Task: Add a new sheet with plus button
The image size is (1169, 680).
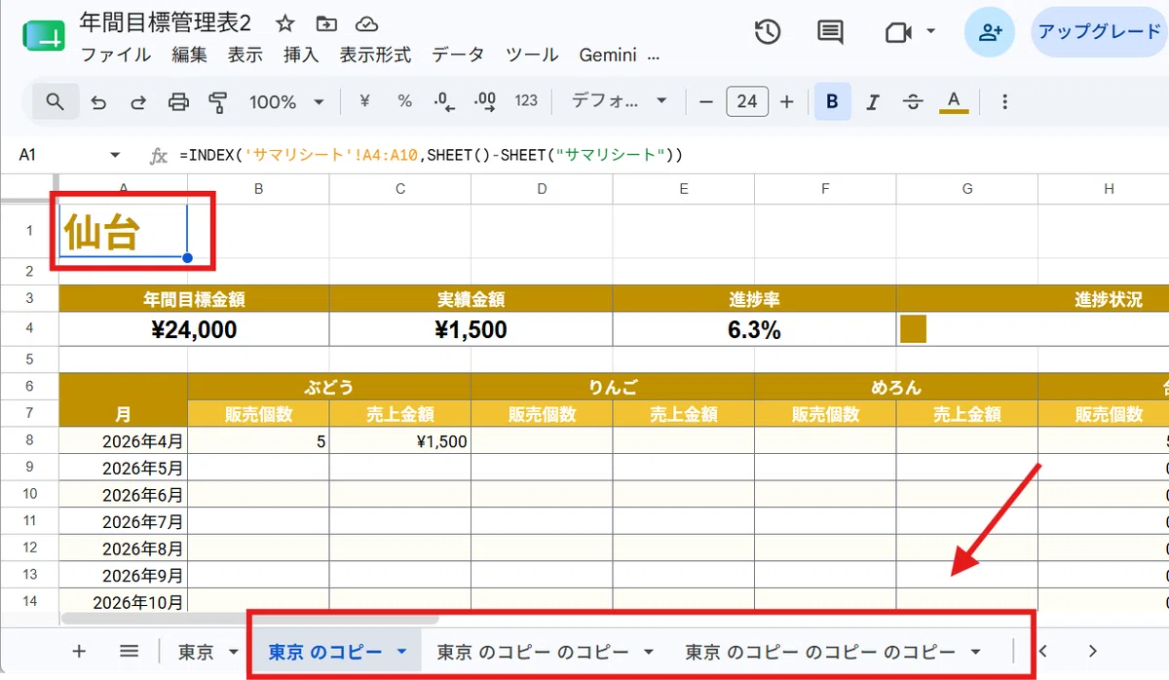Action: tap(79, 651)
